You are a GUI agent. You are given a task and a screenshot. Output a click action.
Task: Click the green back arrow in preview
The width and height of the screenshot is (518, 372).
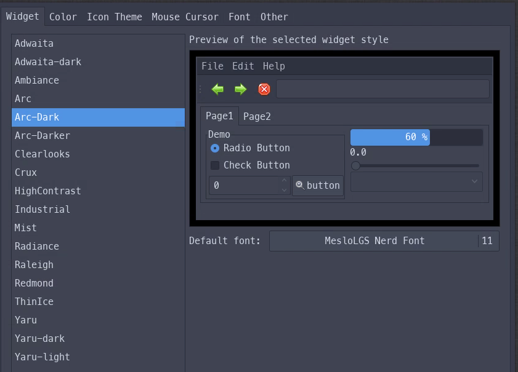(x=217, y=89)
